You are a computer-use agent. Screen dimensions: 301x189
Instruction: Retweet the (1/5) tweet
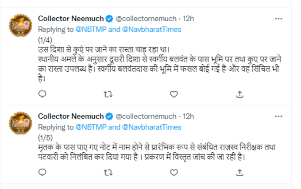tap(108, 173)
